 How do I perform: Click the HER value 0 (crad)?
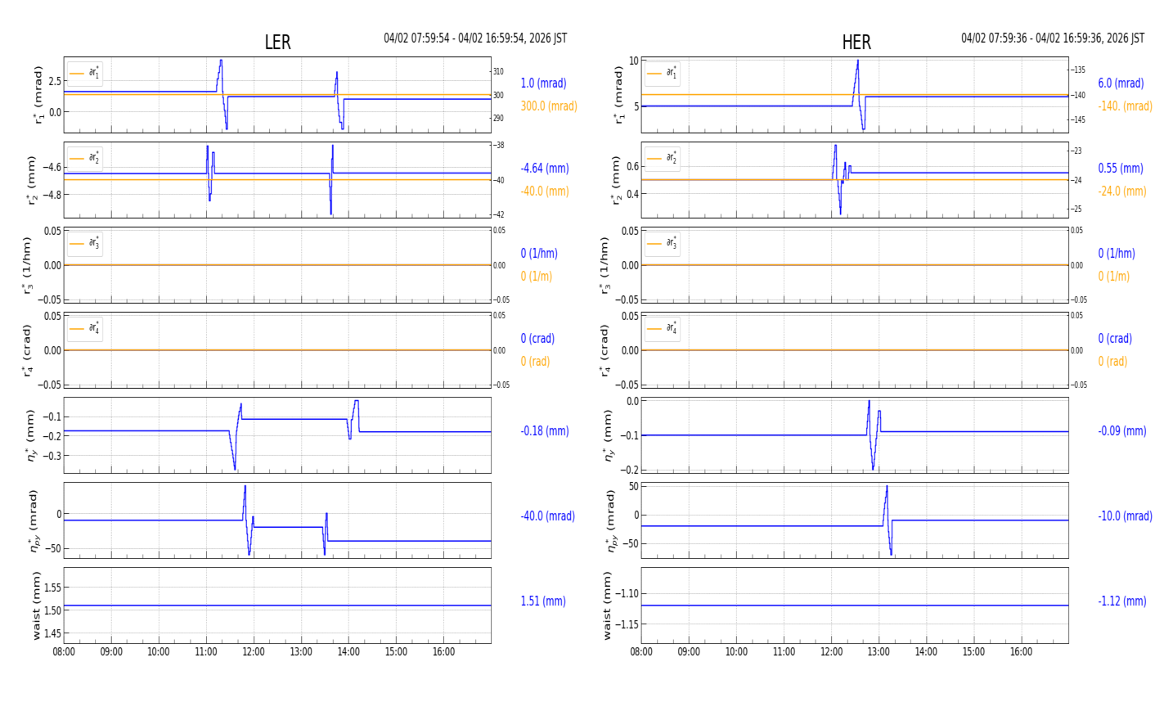[x=1115, y=339]
